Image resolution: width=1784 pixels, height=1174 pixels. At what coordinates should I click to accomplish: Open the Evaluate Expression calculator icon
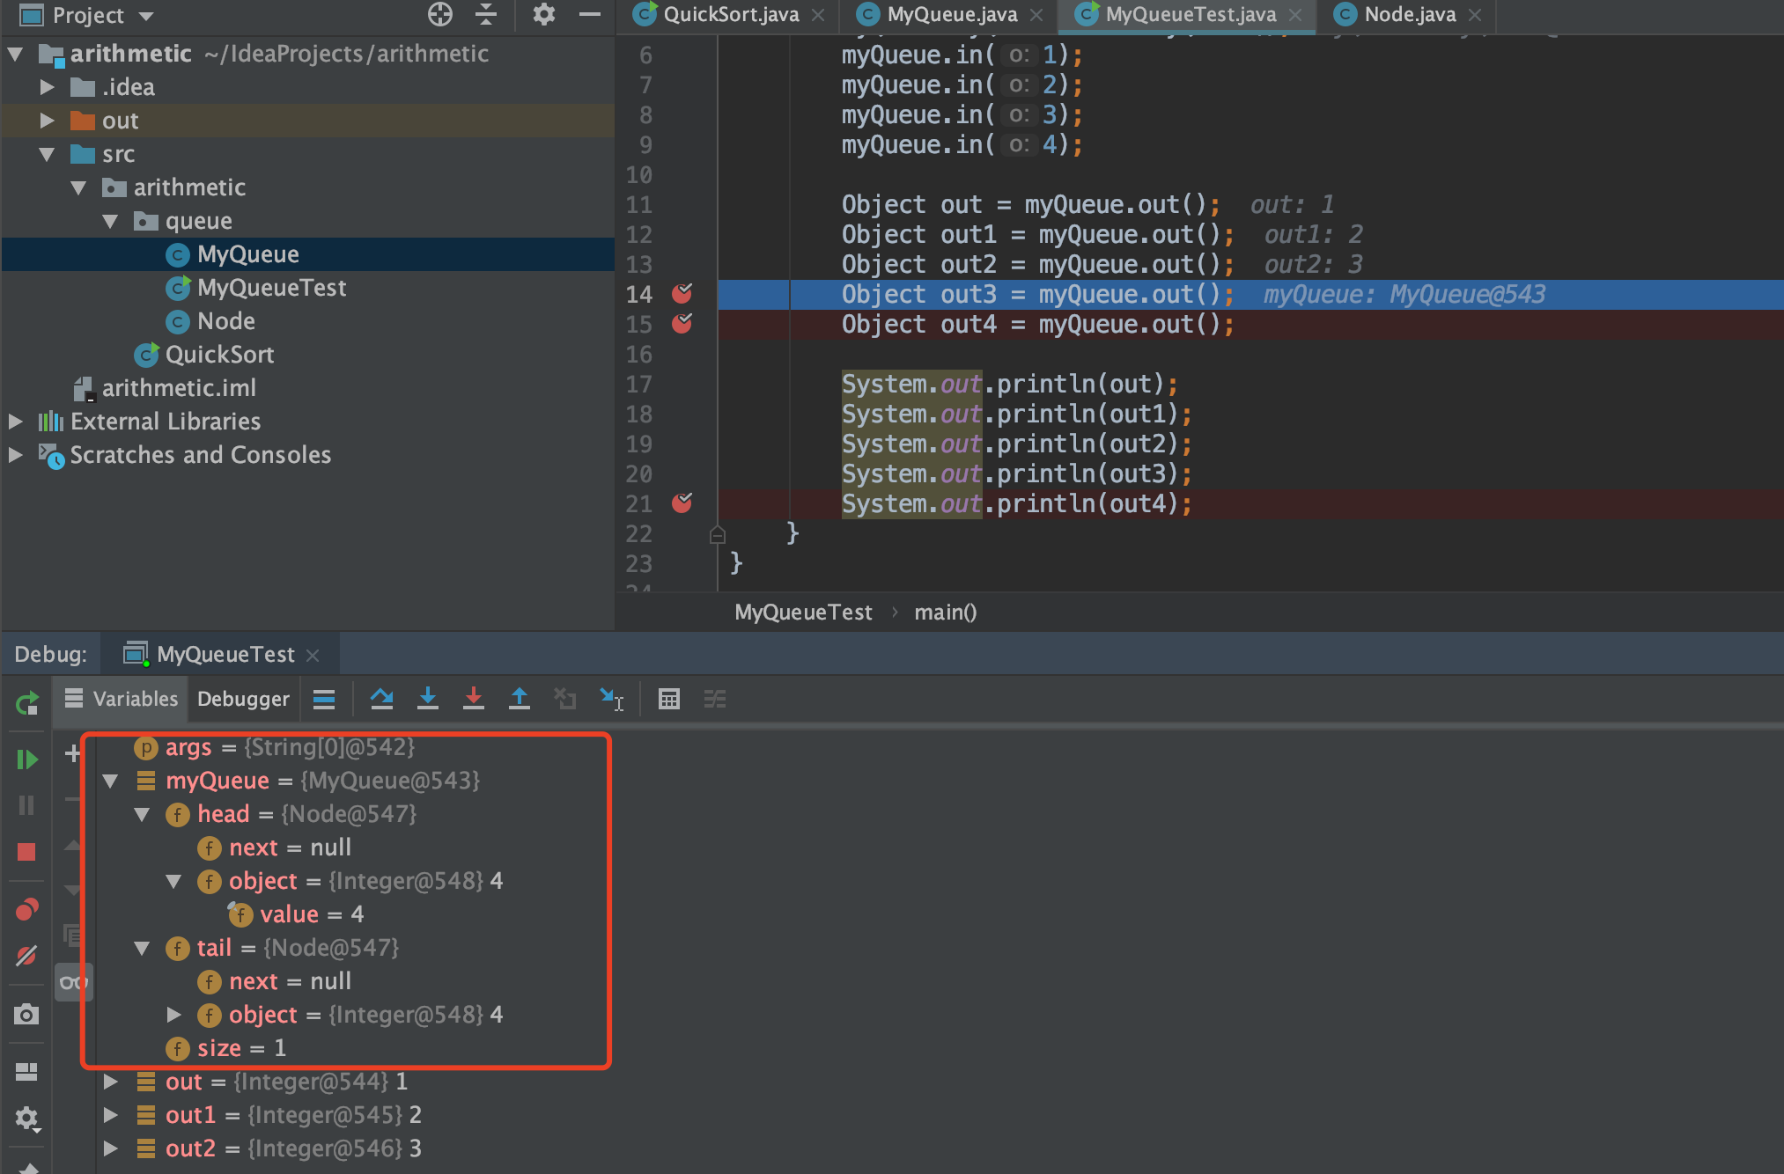[x=669, y=699]
